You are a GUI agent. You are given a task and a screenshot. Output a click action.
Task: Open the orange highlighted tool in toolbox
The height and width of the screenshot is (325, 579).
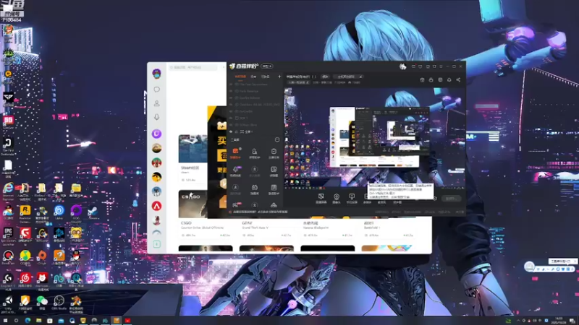pos(235,153)
